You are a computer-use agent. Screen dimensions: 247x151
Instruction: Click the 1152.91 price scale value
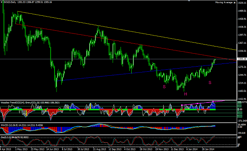[x=242, y=99]
